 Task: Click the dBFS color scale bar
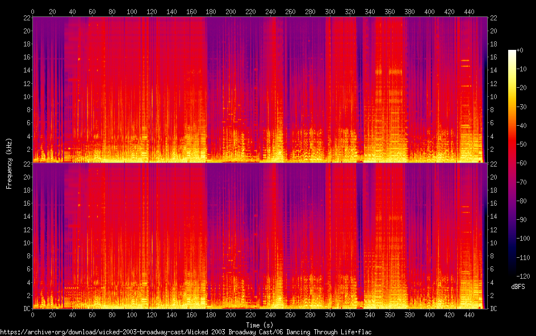(512, 163)
